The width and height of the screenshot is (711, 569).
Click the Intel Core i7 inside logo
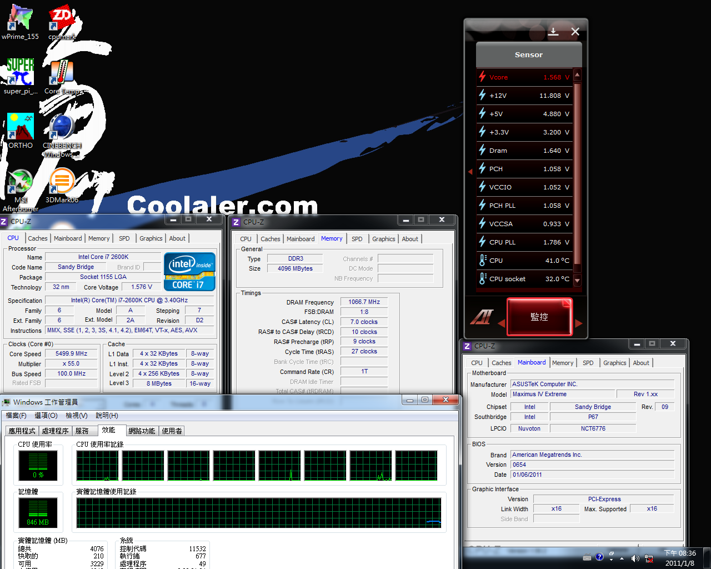189,271
